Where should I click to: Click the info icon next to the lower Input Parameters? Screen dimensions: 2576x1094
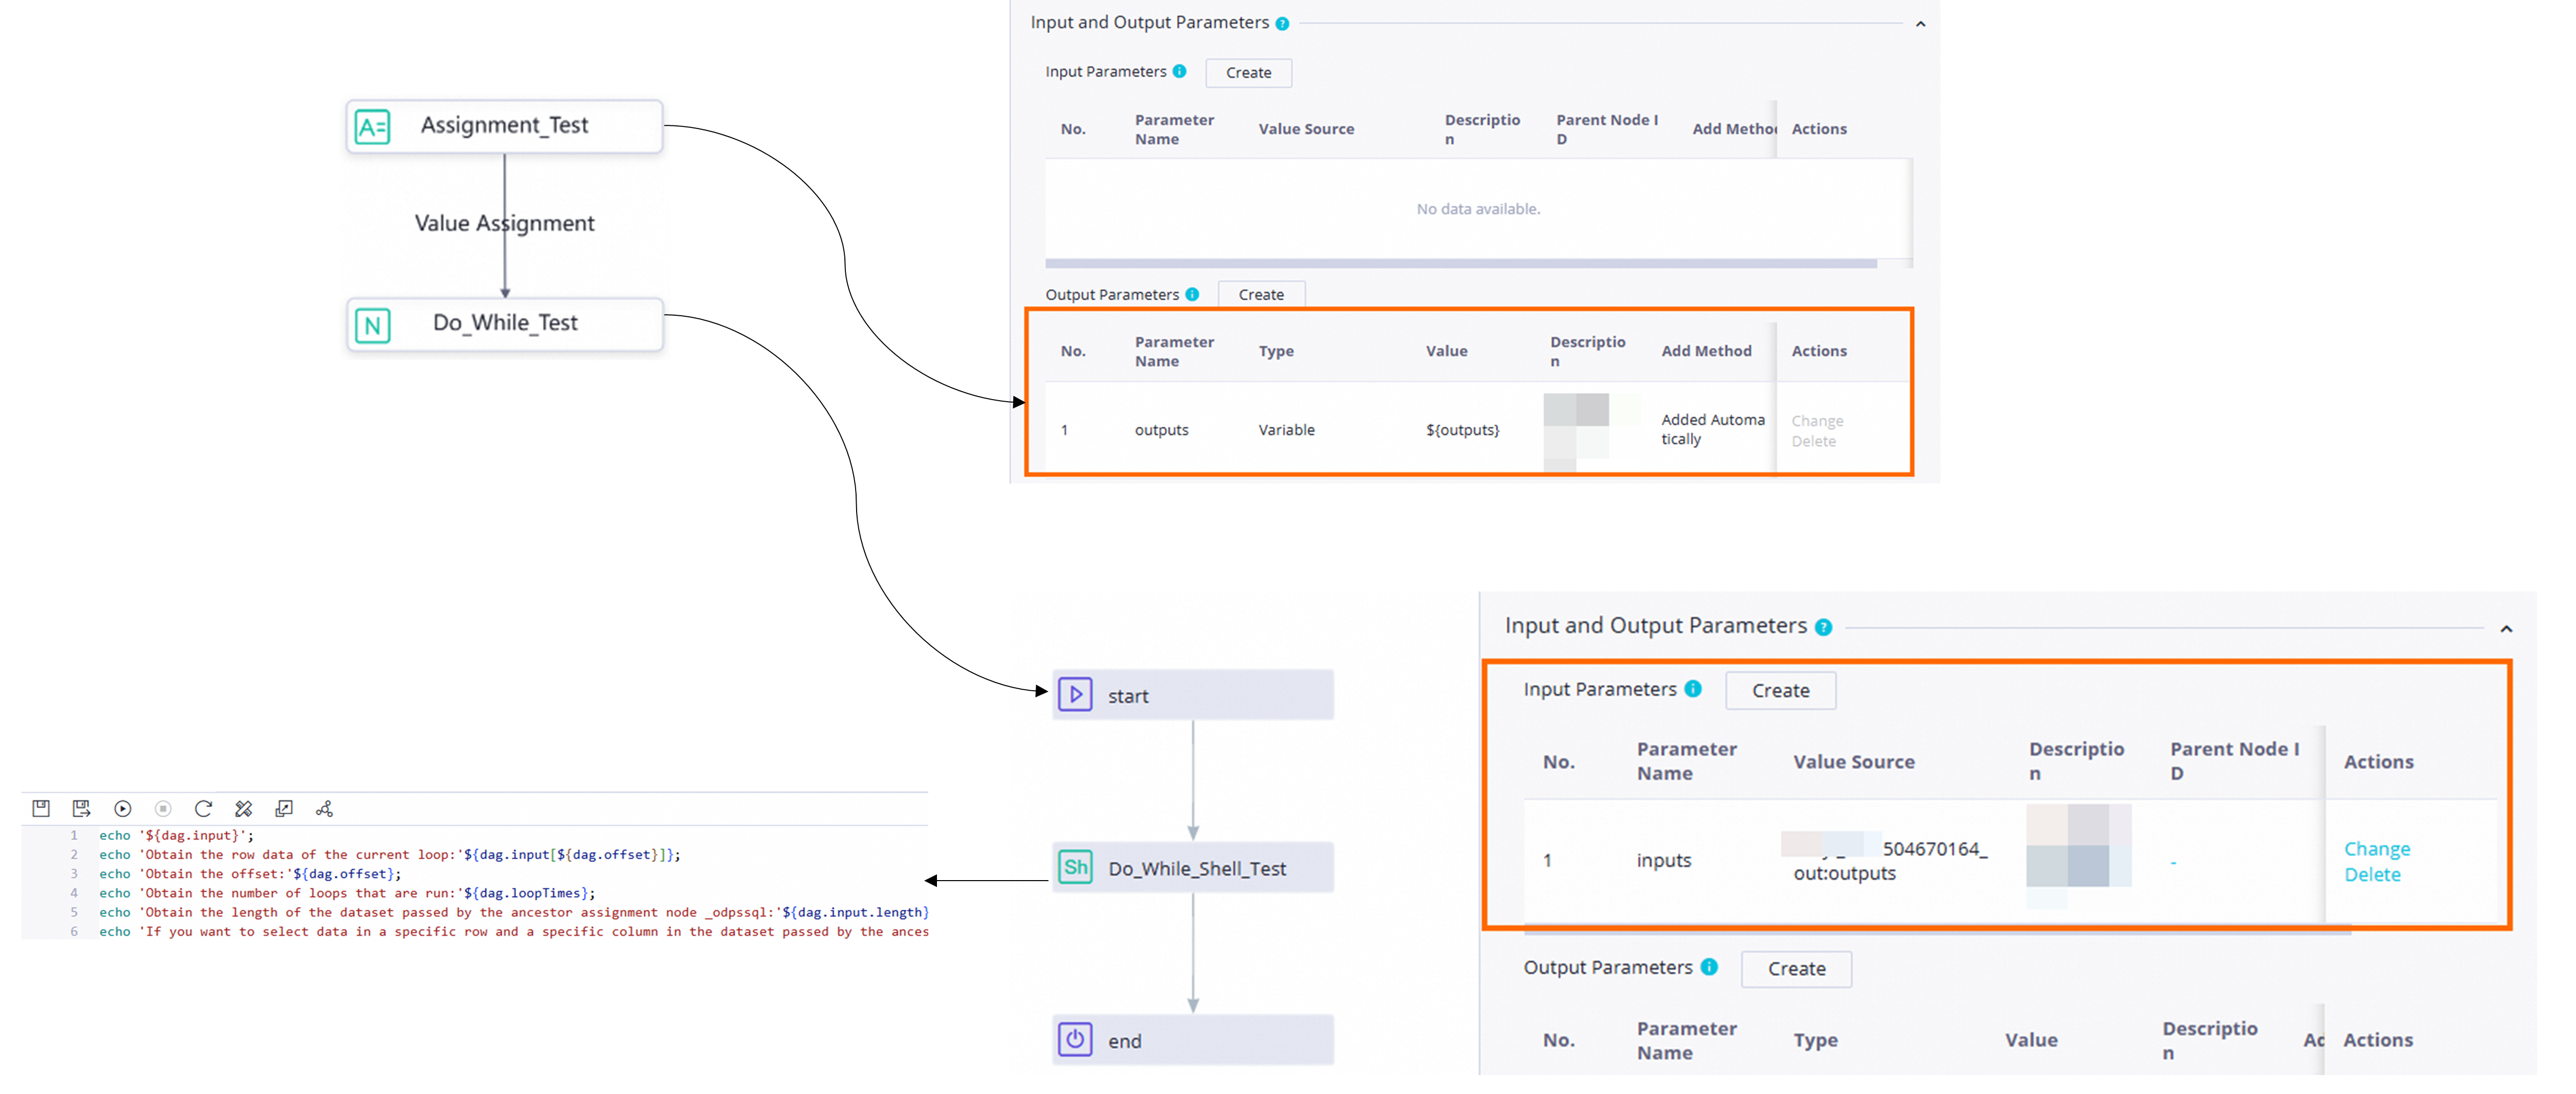tap(1693, 688)
